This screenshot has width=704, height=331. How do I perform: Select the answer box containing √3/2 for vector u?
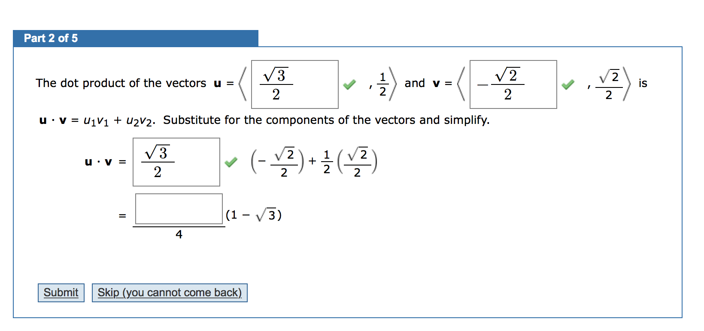[x=294, y=84]
